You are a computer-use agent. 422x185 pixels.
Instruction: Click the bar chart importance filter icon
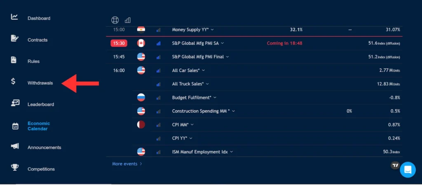[127, 20]
